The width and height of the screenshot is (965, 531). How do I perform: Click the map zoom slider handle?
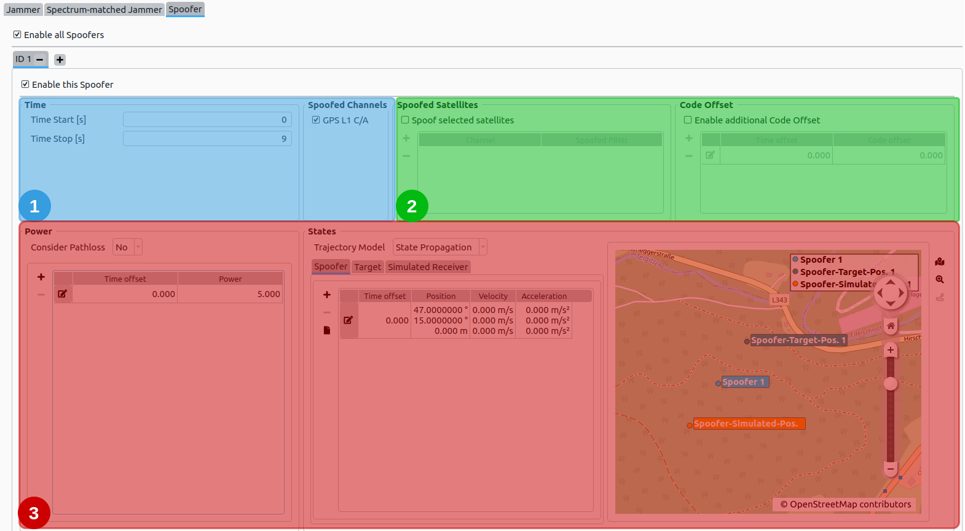891,384
